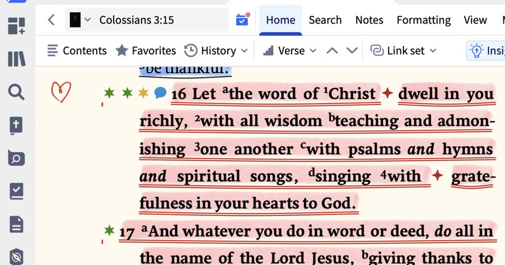Click the bottom hexagon sidebar icon

16,257
